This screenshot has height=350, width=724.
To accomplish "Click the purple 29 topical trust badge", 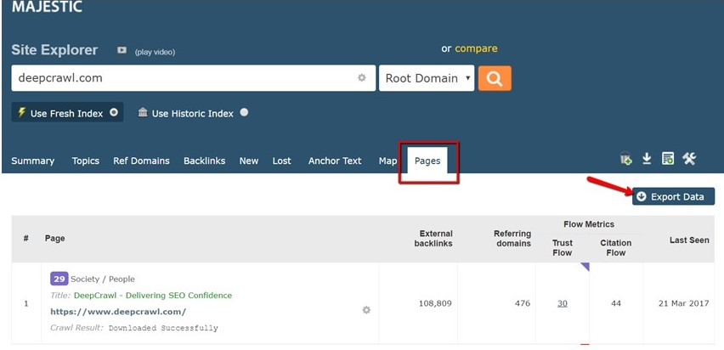I will pos(59,279).
